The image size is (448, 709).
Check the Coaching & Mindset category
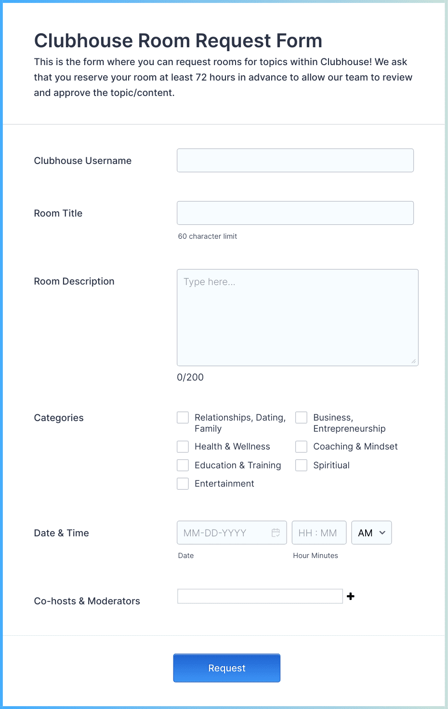pos(301,447)
